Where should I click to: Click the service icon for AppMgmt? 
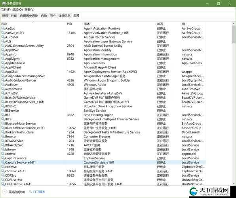3,59
